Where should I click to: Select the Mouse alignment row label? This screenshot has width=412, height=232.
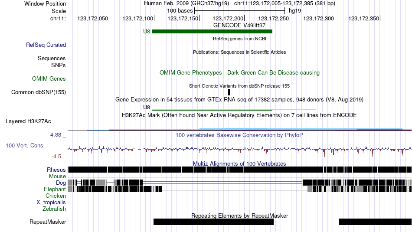57,176
